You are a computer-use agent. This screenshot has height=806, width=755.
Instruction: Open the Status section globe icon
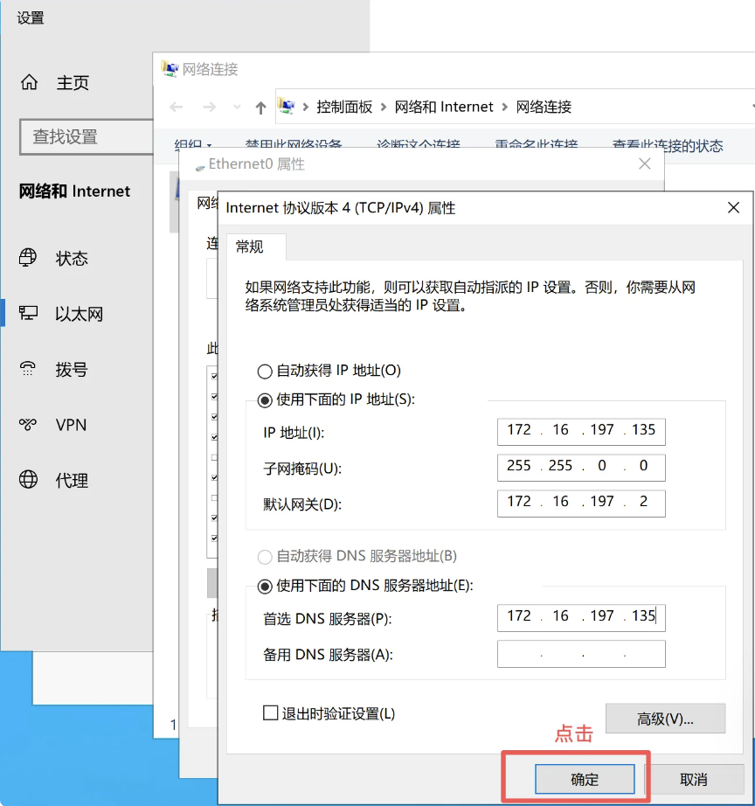[x=29, y=258]
